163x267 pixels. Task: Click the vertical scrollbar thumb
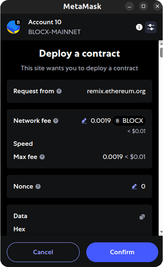[161, 53]
